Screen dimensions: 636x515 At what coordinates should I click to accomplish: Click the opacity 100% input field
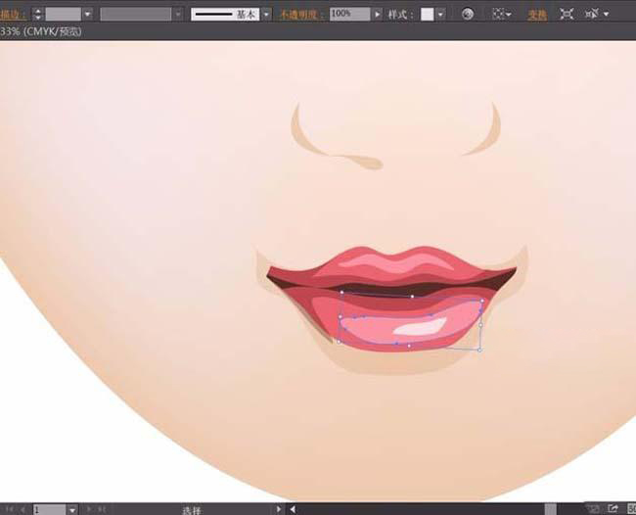(x=347, y=15)
